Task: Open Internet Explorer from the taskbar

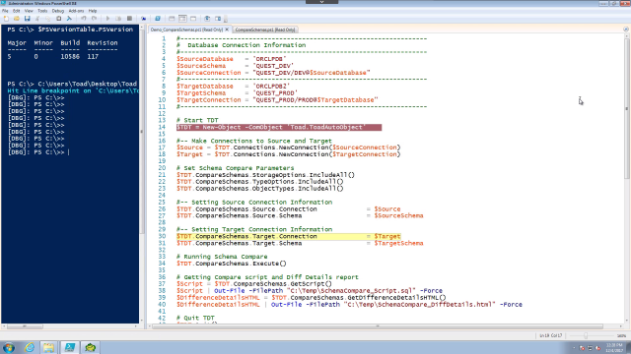Action: tap(30, 347)
